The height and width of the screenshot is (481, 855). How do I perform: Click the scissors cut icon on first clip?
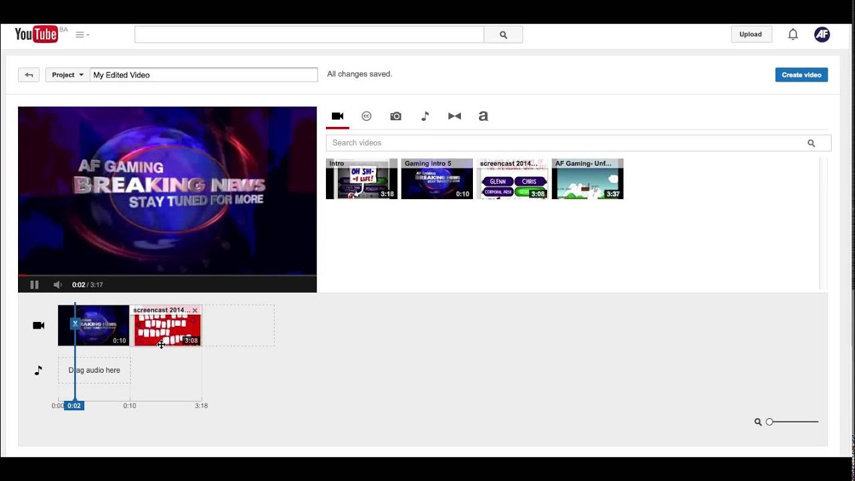click(75, 324)
